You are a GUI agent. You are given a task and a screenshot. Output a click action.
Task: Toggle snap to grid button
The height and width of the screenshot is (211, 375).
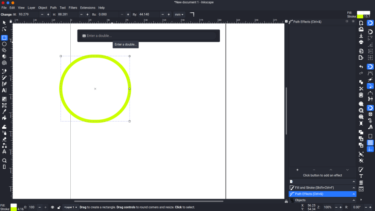(370, 143)
